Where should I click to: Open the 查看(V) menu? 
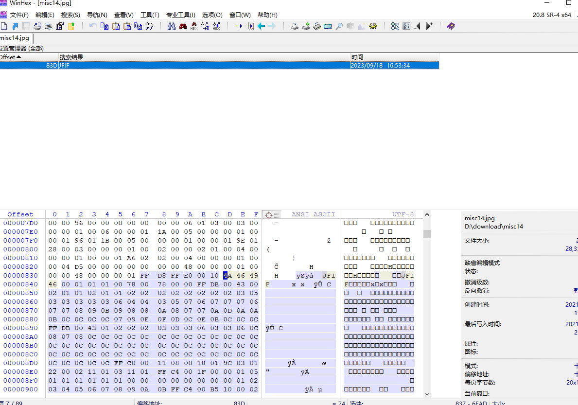(x=124, y=15)
